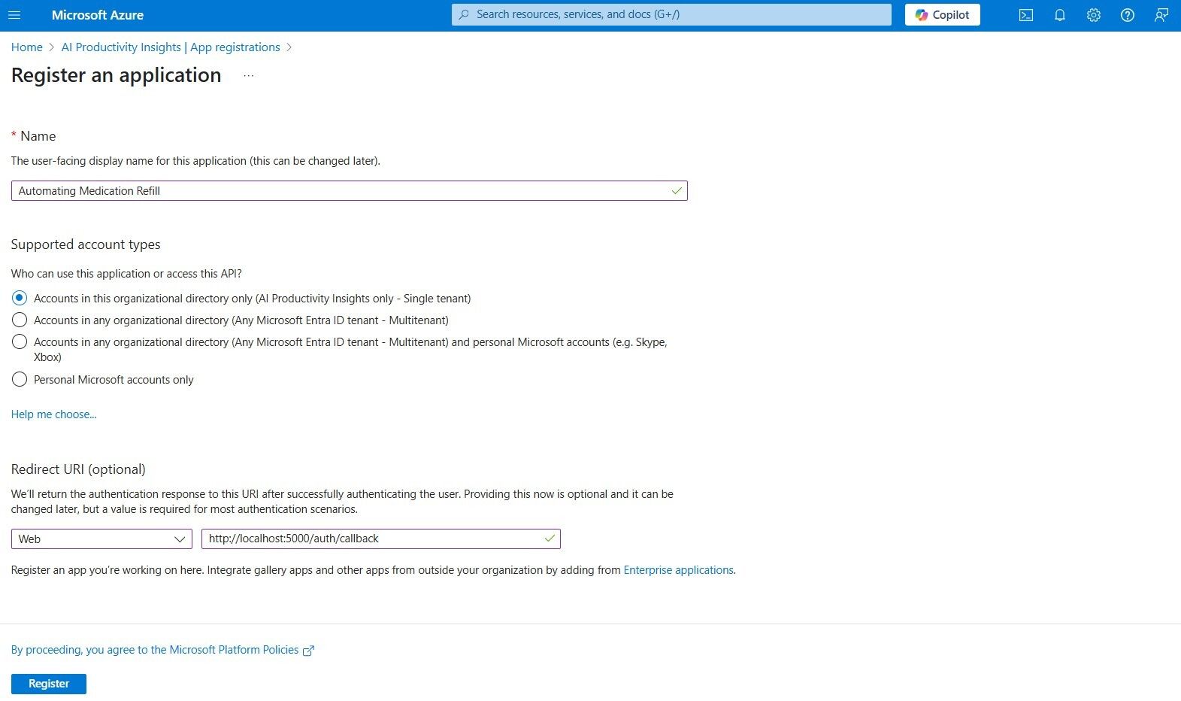This screenshot has width=1181, height=701.
Task: Click the 'Supported account types' heading
Action: point(86,244)
